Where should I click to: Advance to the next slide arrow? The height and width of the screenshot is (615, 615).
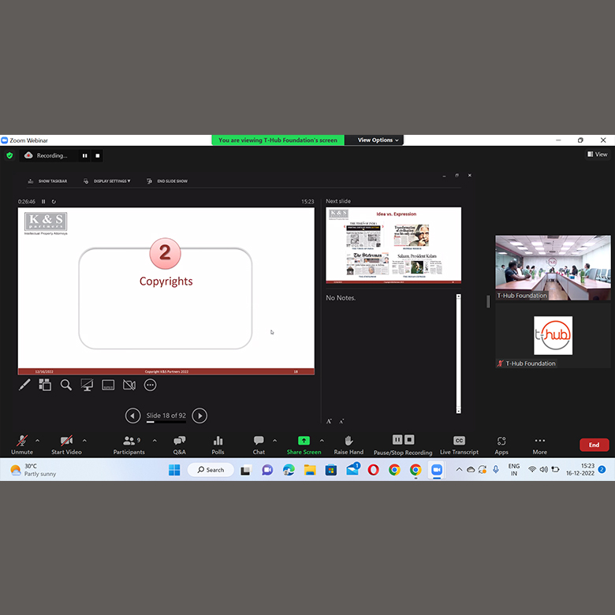pos(200,416)
